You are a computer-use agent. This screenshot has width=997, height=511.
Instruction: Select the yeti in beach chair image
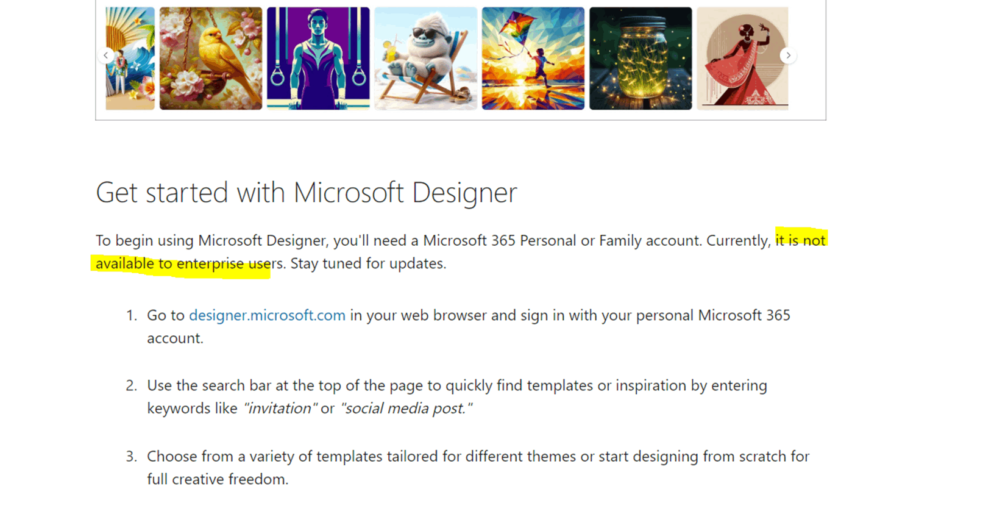[425, 59]
